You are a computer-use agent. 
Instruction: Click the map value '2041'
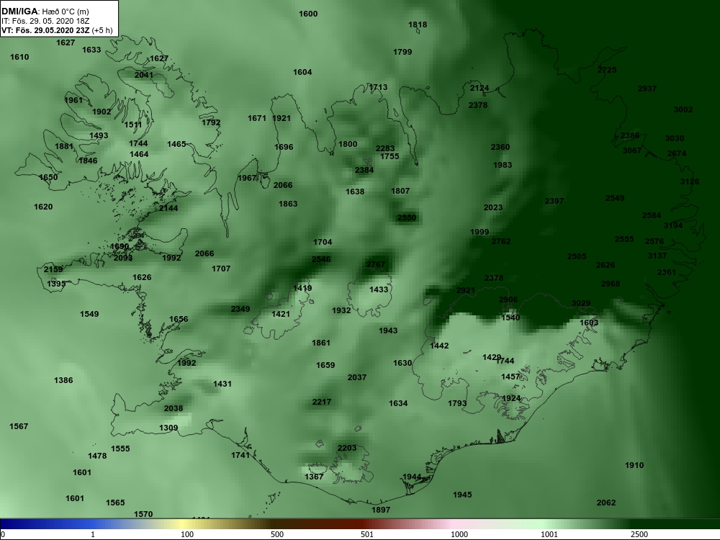coord(144,75)
